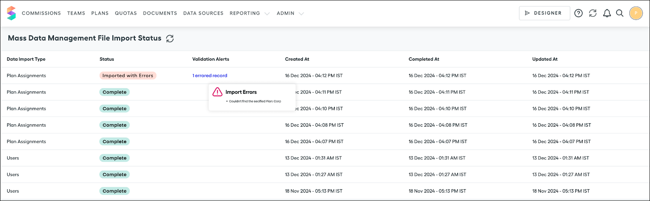Open the Plans section
Screen dimensions: 650x201
pyautogui.click(x=100, y=13)
